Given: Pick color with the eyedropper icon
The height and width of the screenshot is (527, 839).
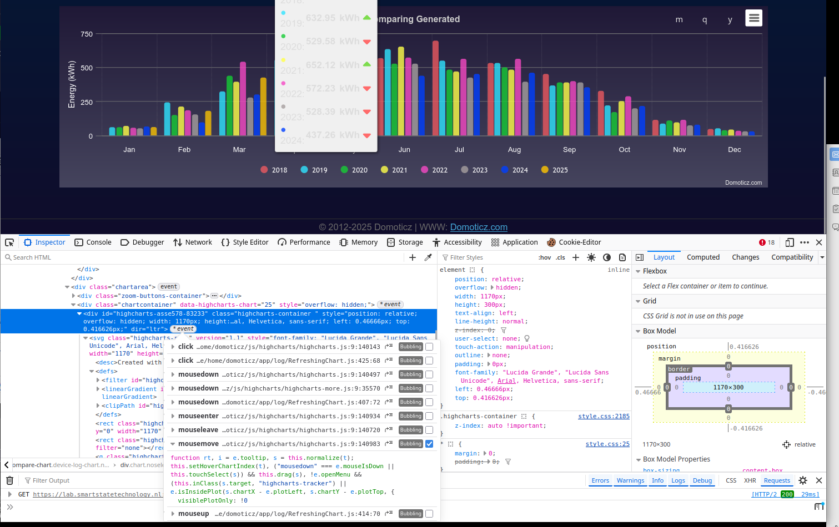Looking at the screenshot, I should [428, 257].
